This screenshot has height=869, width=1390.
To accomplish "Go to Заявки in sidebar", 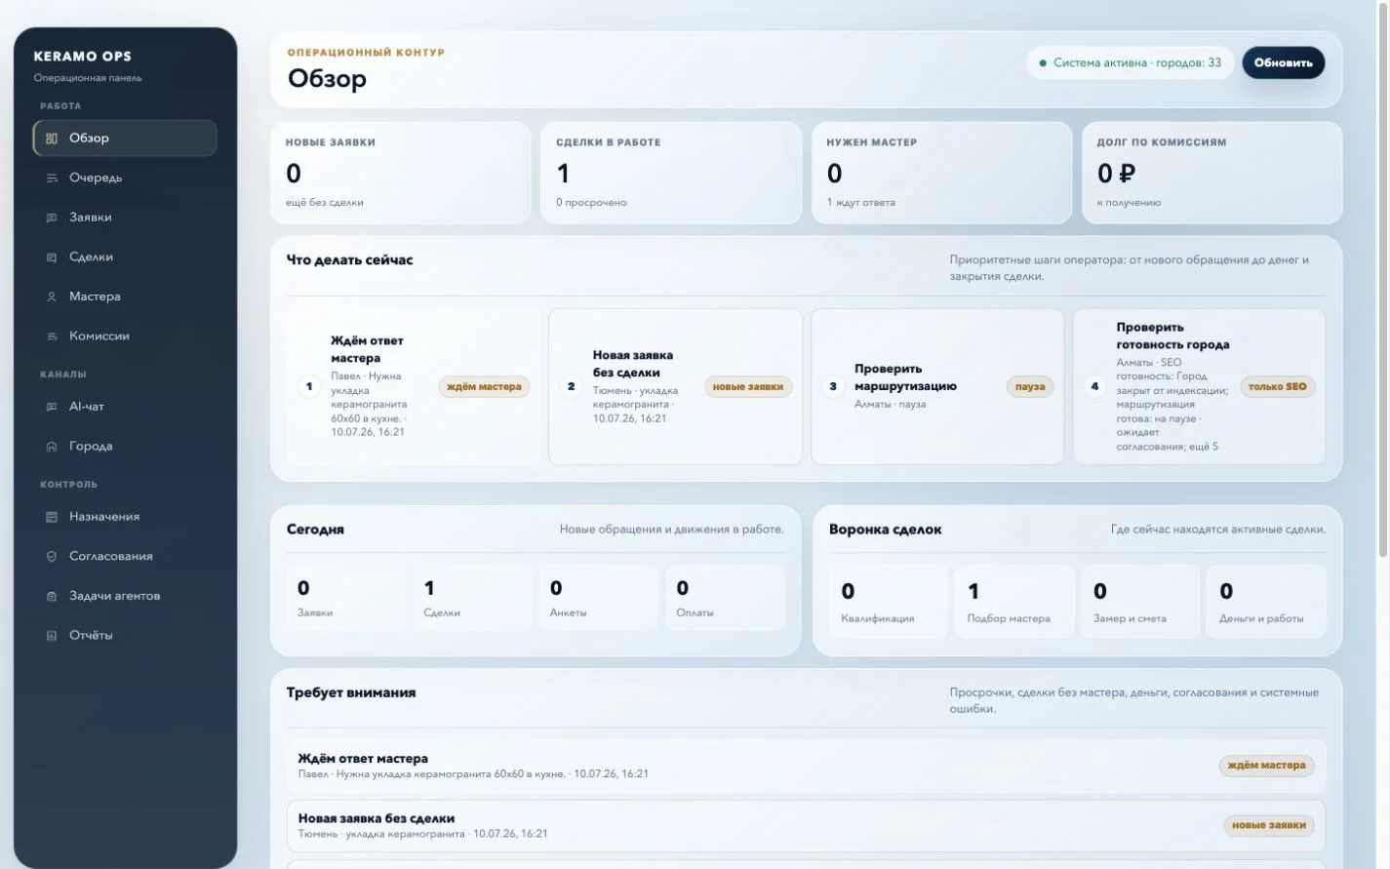I will pos(125,217).
